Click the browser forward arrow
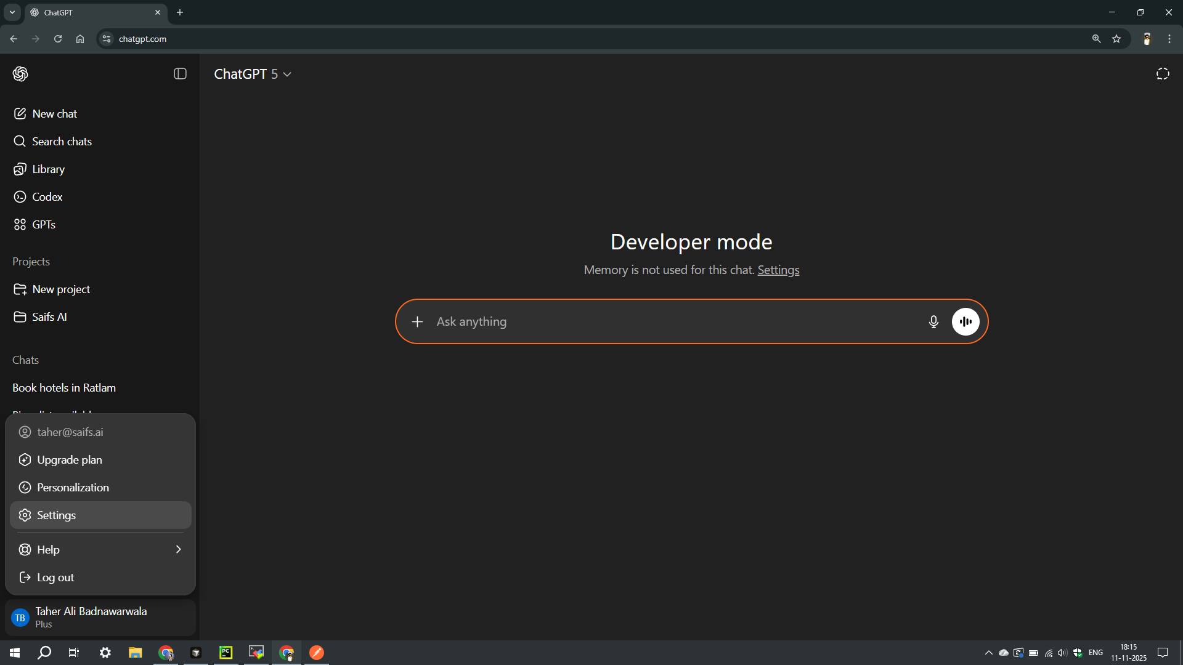1183x665 pixels. point(36,39)
